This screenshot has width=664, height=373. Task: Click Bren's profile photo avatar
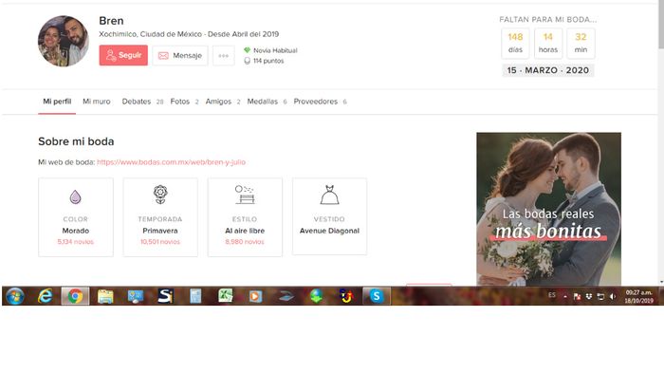(64, 41)
